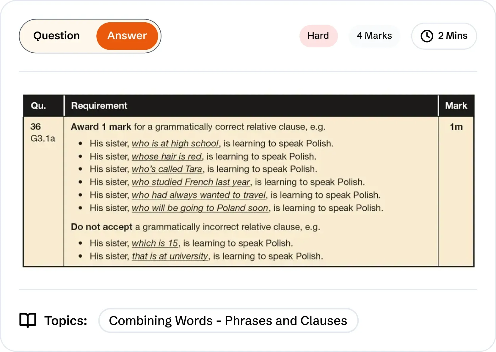Click underlined phrase "which is 15"

click(155, 243)
